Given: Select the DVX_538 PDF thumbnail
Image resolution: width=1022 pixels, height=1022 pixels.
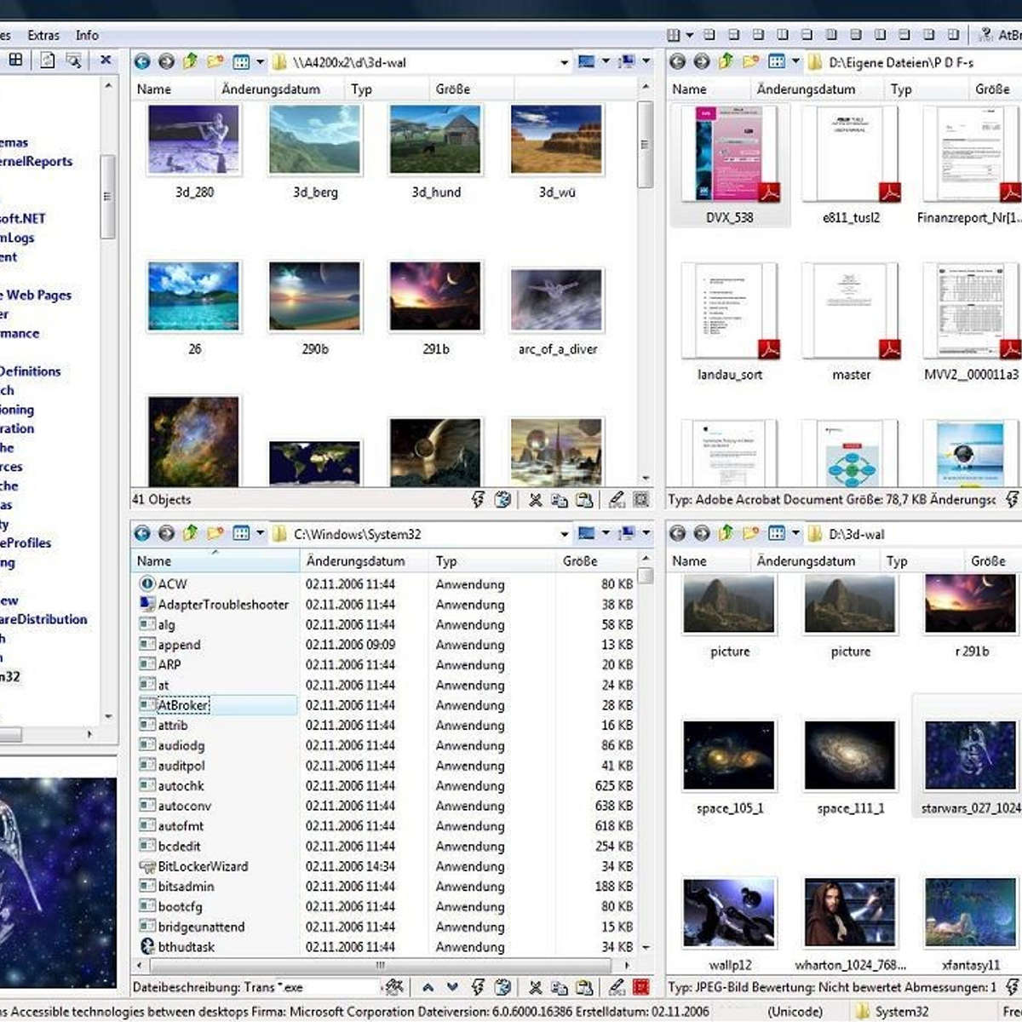Looking at the screenshot, I should [729, 153].
